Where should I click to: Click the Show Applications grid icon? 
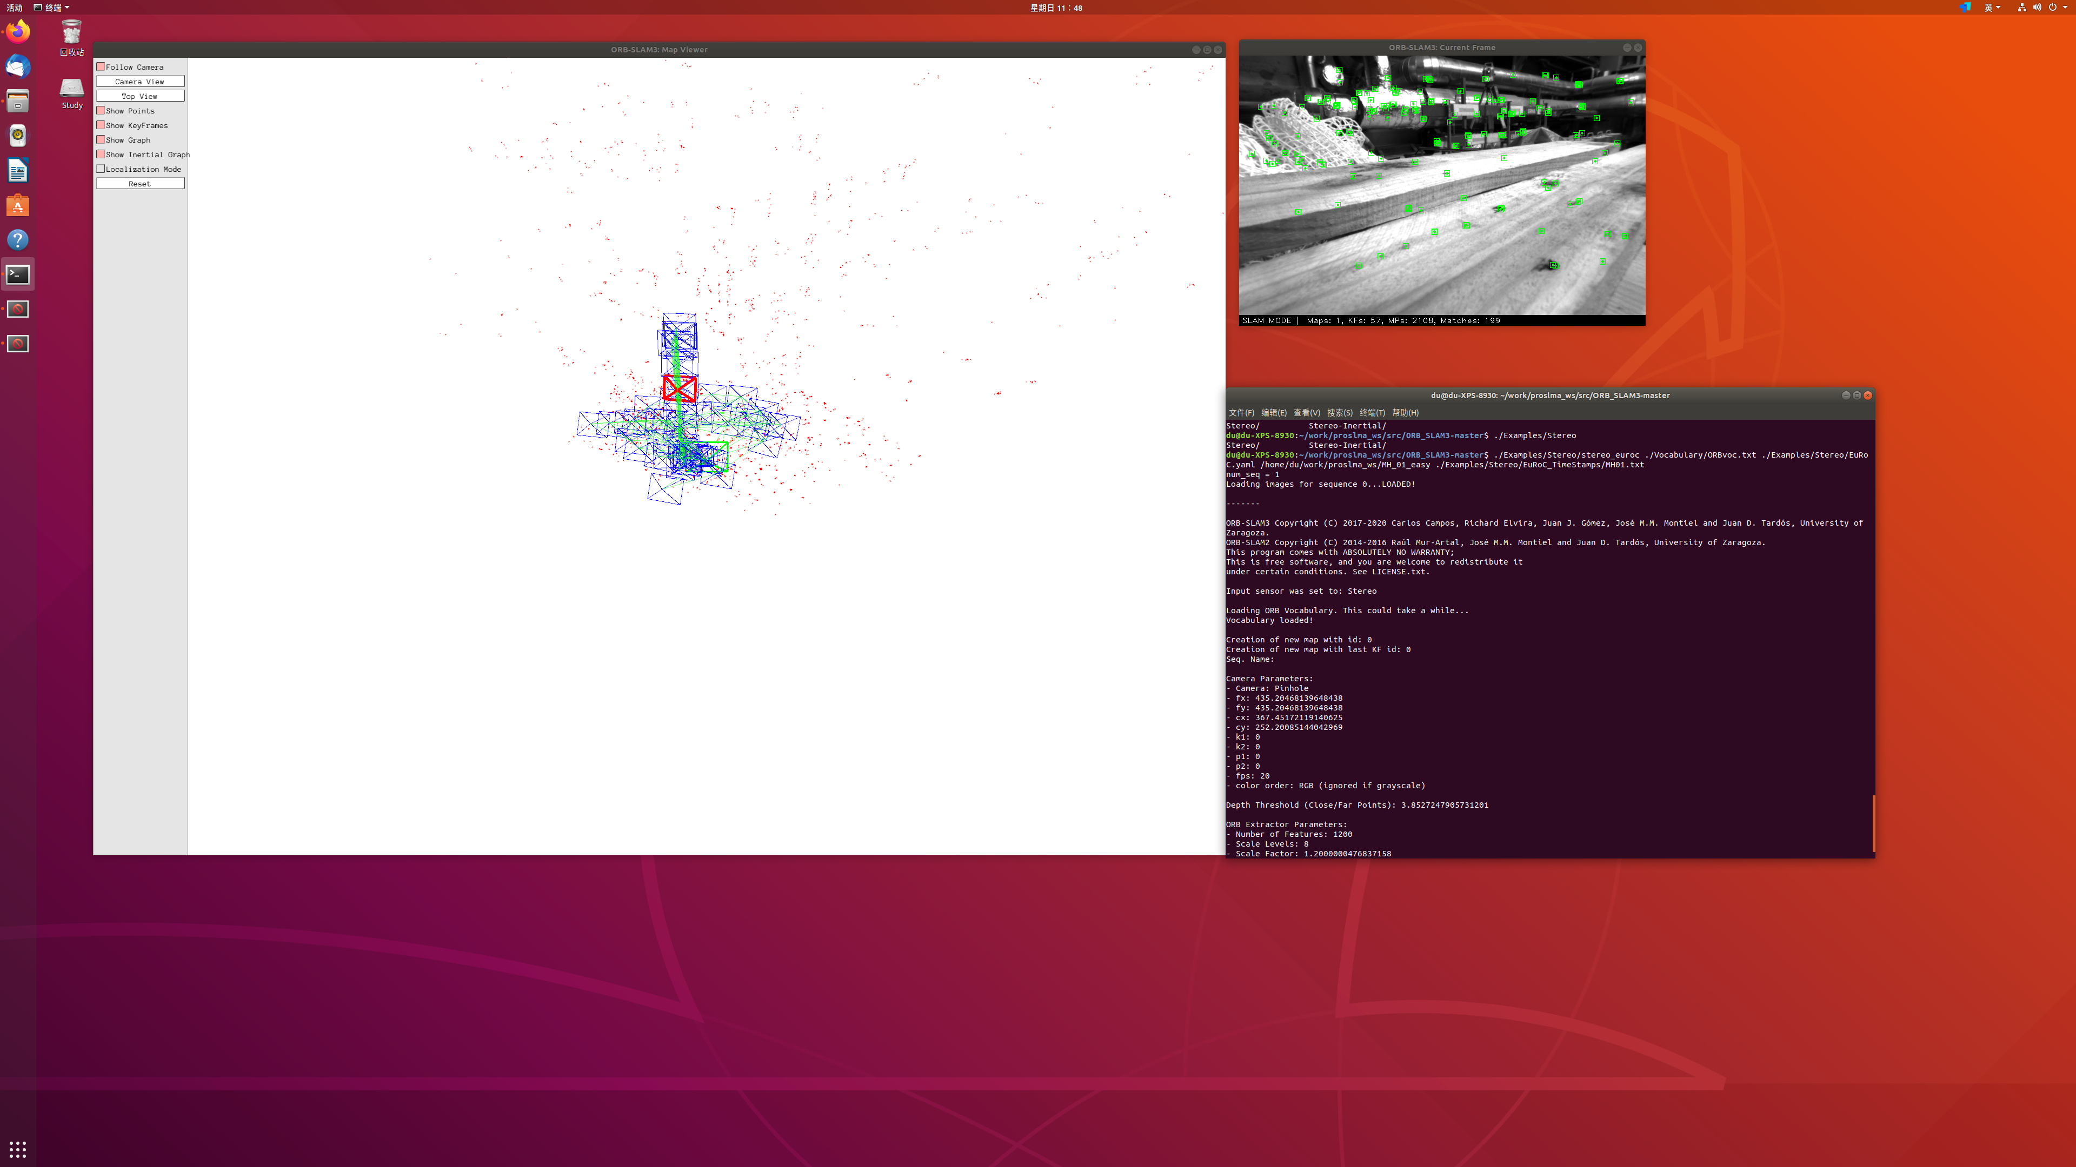click(x=18, y=1149)
